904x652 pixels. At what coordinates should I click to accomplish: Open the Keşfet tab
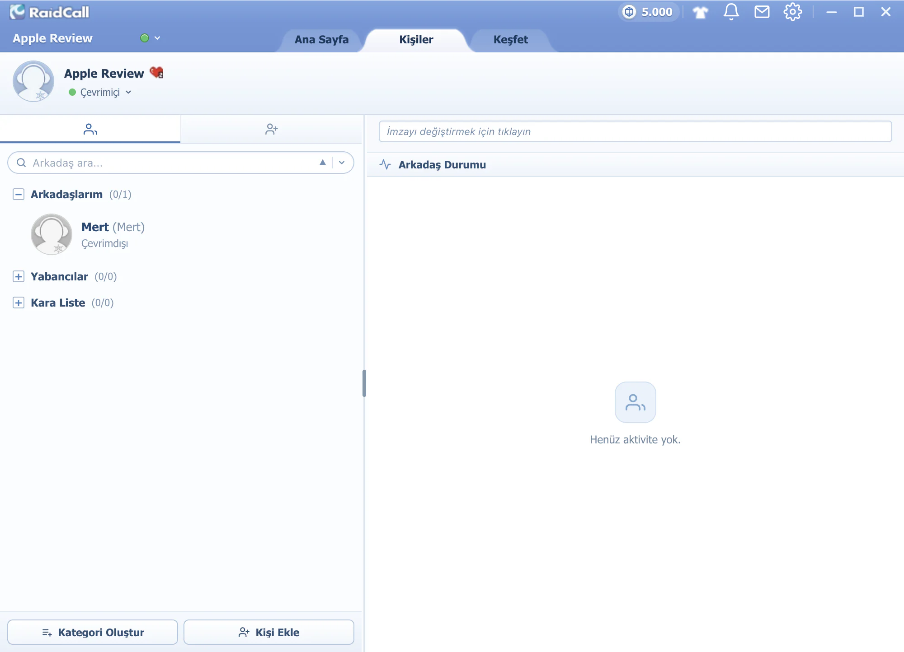pos(511,40)
